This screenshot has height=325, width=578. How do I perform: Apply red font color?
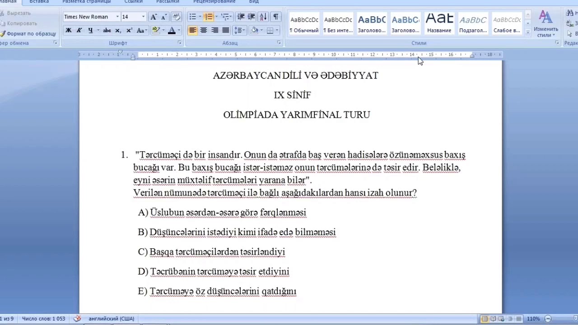pyautogui.click(x=172, y=30)
